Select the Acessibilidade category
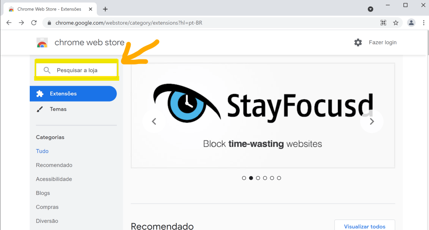The image size is (429, 230). coord(54,179)
